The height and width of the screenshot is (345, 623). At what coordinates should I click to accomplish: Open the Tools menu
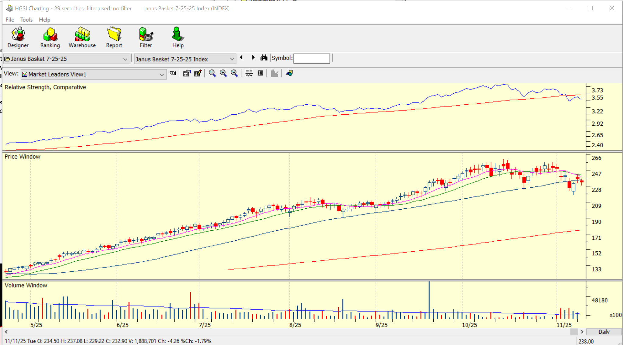[x=26, y=20]
